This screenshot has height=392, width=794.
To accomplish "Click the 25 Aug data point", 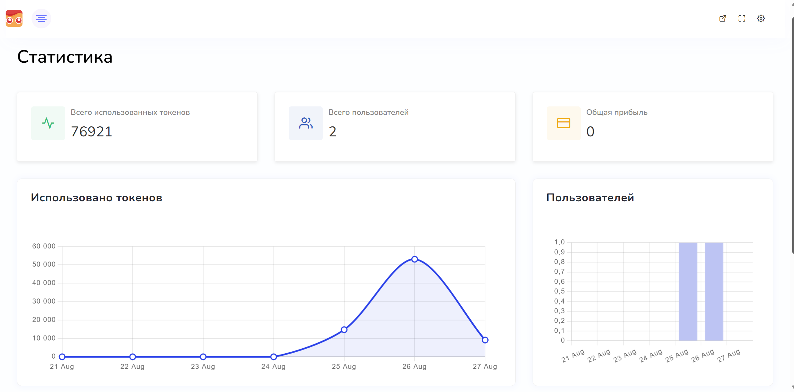I will (344, 330).
